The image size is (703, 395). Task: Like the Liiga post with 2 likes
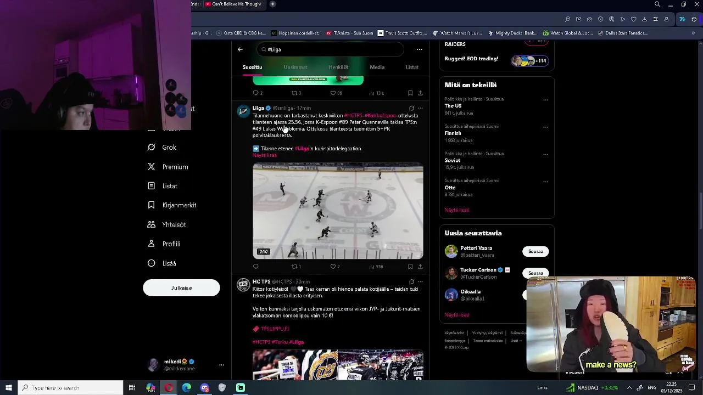tap(335, 267)
